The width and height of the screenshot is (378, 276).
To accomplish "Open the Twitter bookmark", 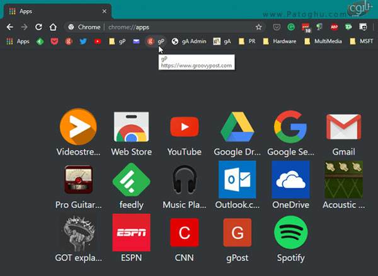I will coord(83,41).
